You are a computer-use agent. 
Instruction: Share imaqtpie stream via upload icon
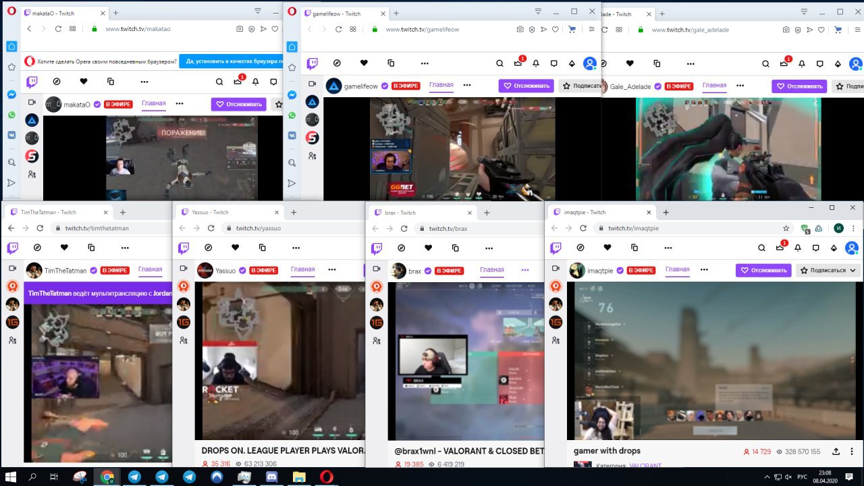pos(836,452)
